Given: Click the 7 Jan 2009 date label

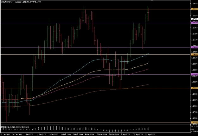Looking at the screenshot, I should click(x=29, y=134).
